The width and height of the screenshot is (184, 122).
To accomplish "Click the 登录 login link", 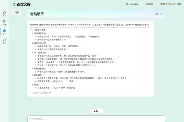I will [x=179, y=4].
